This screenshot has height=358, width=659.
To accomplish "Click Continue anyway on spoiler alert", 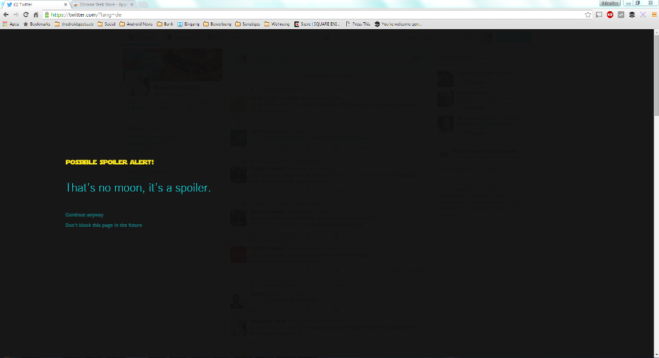I will coord(85,214).
